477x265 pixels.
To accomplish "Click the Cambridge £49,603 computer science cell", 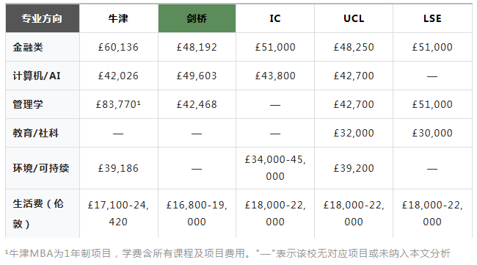I will [x=197, y=76].
